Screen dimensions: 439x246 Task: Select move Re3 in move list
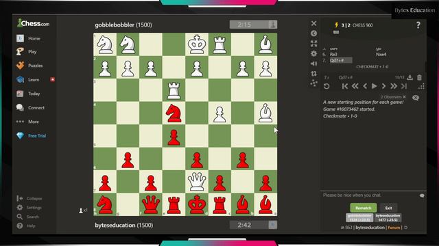333,55
